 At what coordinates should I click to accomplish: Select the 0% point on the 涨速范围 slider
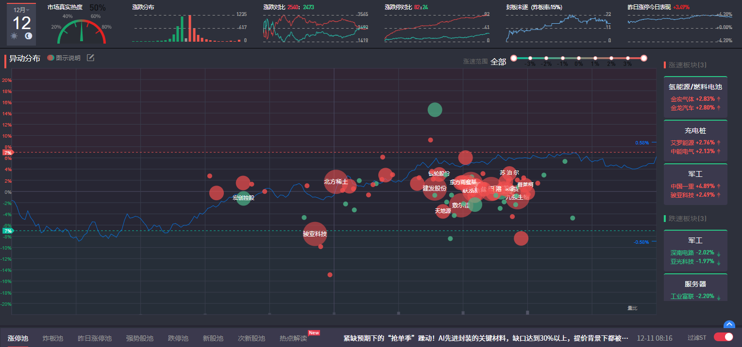(579, 58)
